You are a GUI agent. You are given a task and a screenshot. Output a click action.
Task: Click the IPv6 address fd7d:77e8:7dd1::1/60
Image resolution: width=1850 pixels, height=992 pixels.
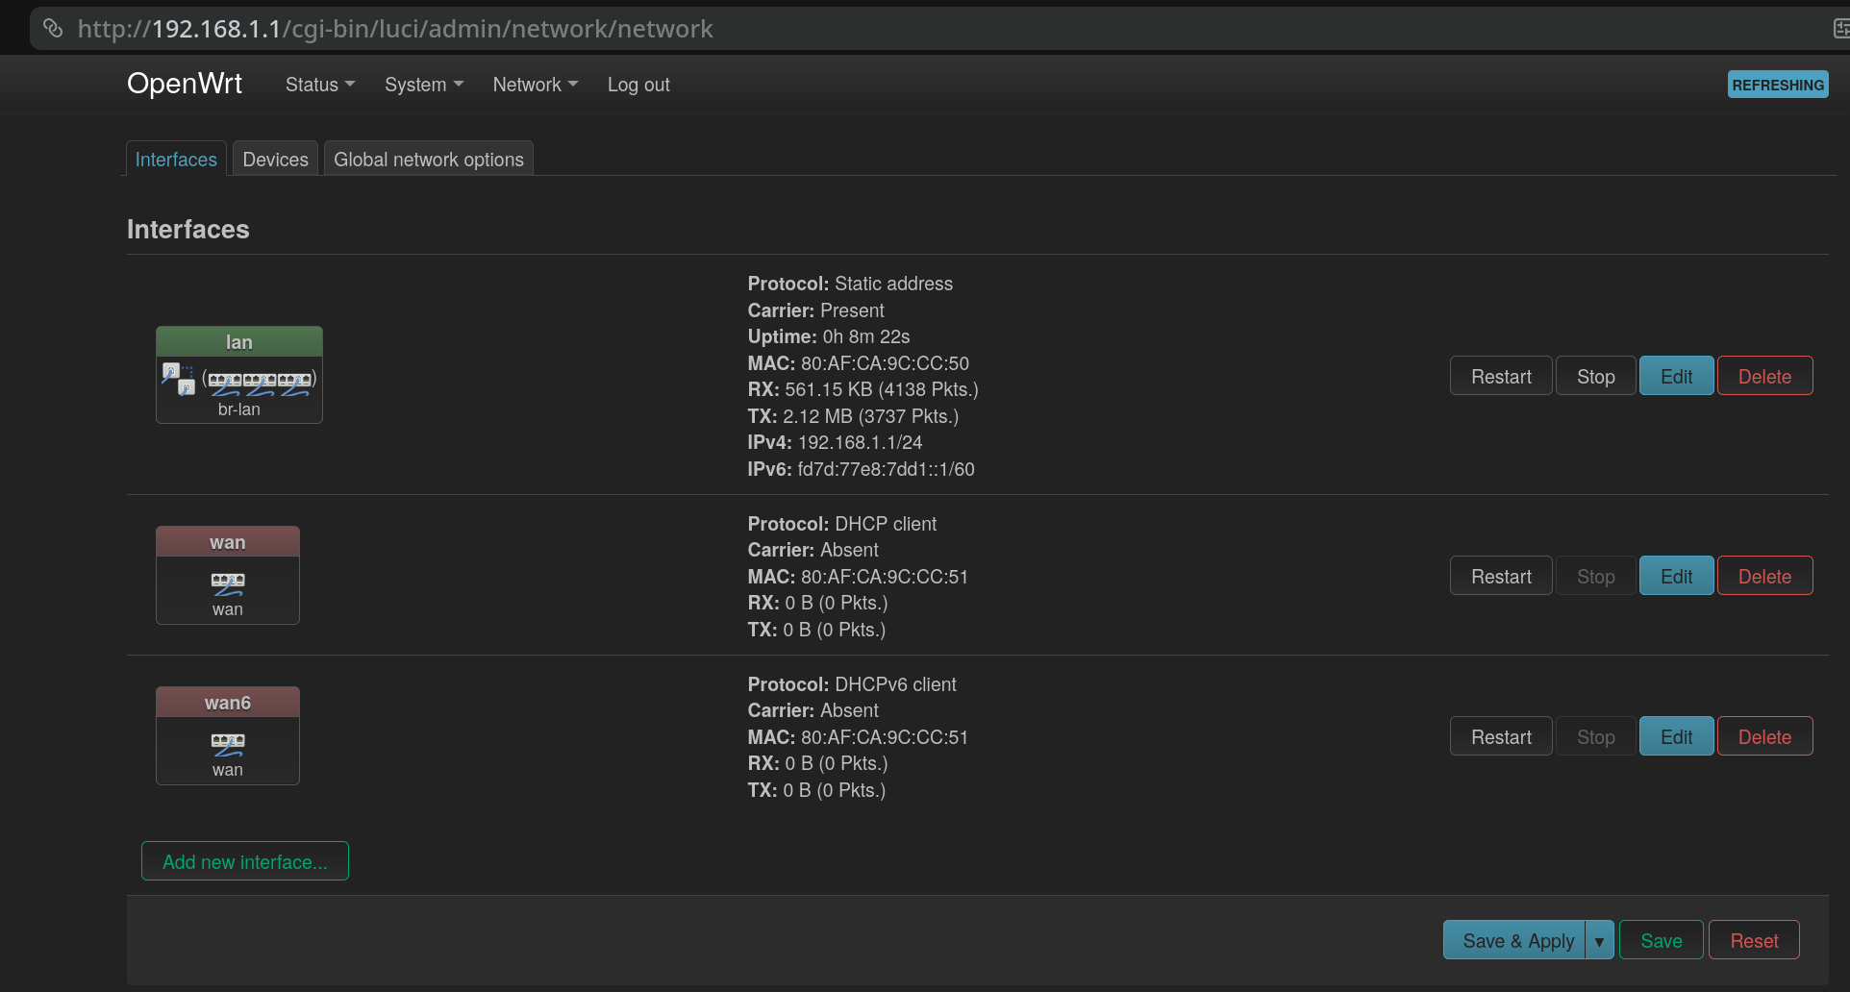pos(886,469)
